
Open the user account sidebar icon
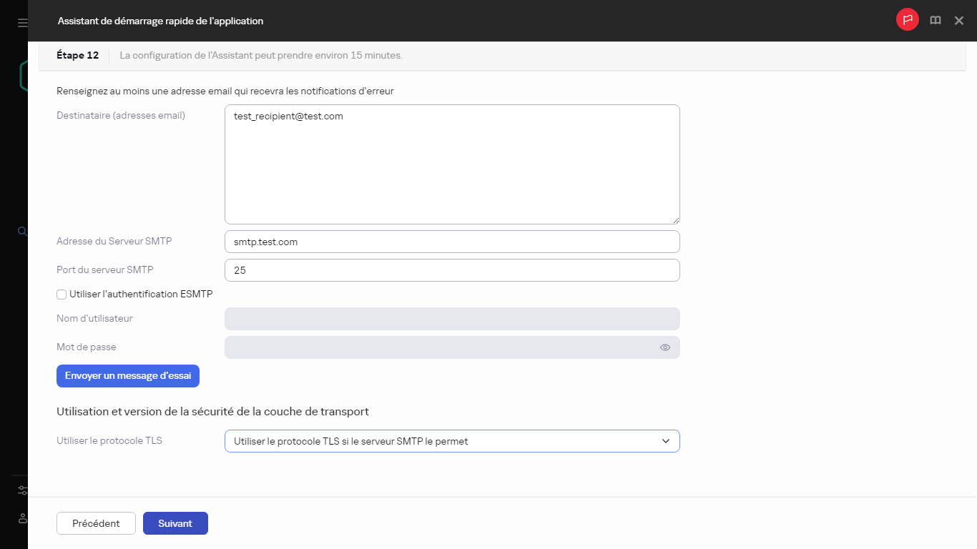[x=22, y=518]
